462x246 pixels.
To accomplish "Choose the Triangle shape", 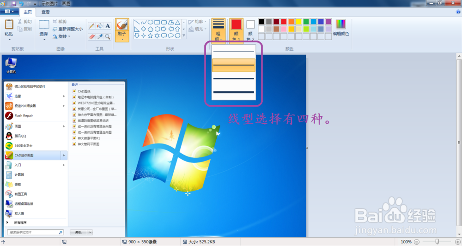I will [177, 22].
